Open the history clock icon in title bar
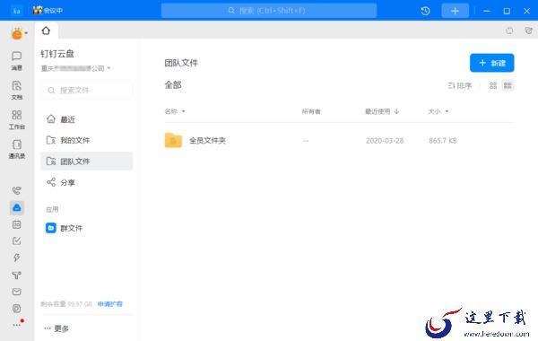 point(425,11)
